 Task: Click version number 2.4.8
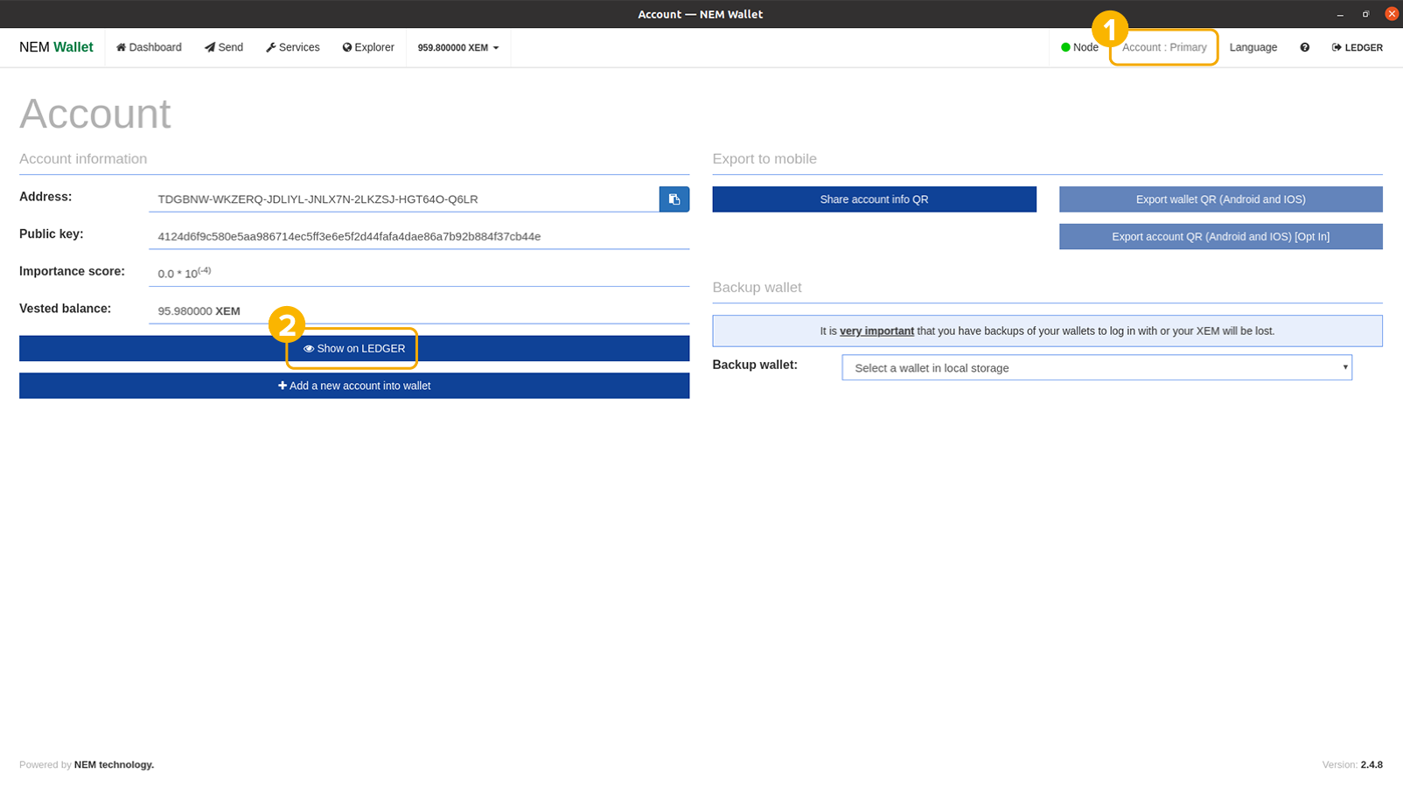pos(1372,764)
